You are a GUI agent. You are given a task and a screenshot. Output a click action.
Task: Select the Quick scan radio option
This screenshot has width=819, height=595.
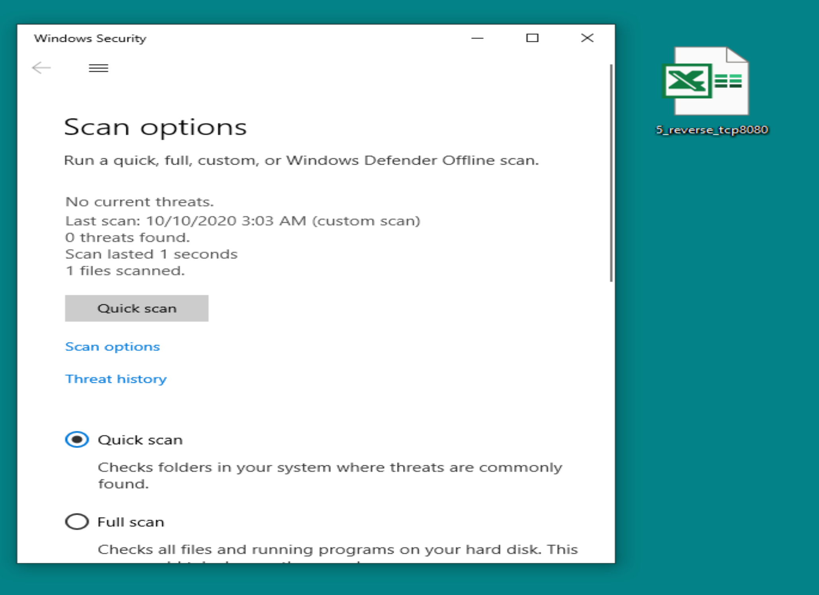(77, 440)
